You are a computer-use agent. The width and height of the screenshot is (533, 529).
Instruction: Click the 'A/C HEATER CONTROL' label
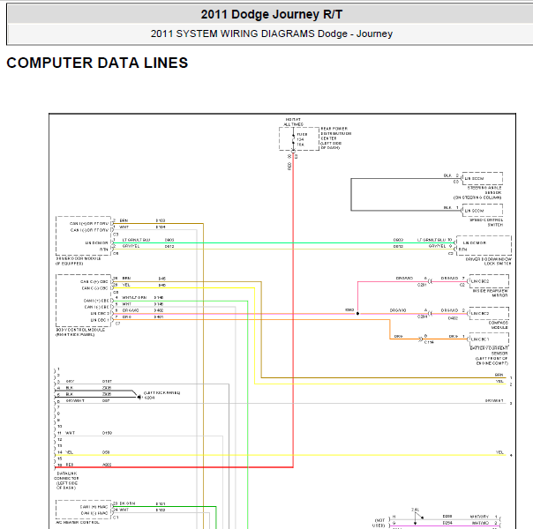[x=78, y=523]
